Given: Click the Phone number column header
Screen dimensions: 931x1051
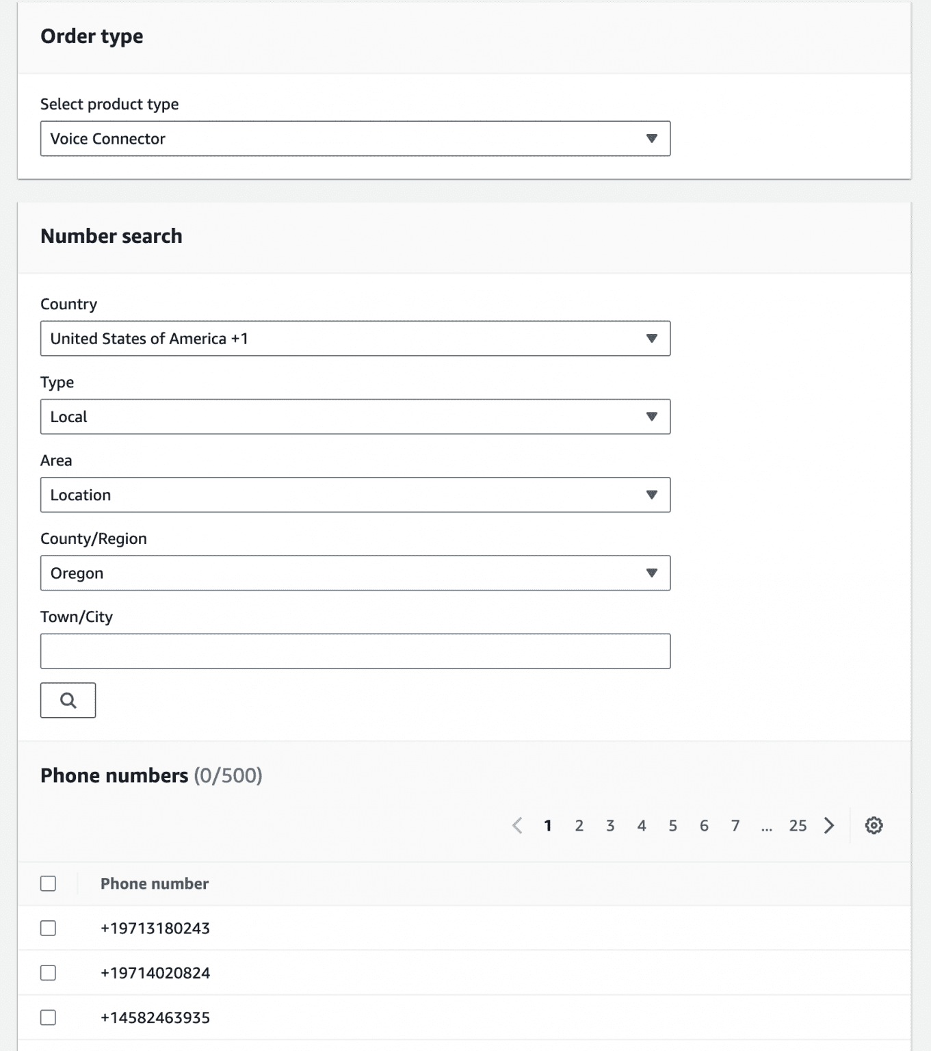Looking at the screenshot, I should pos(154,883).
